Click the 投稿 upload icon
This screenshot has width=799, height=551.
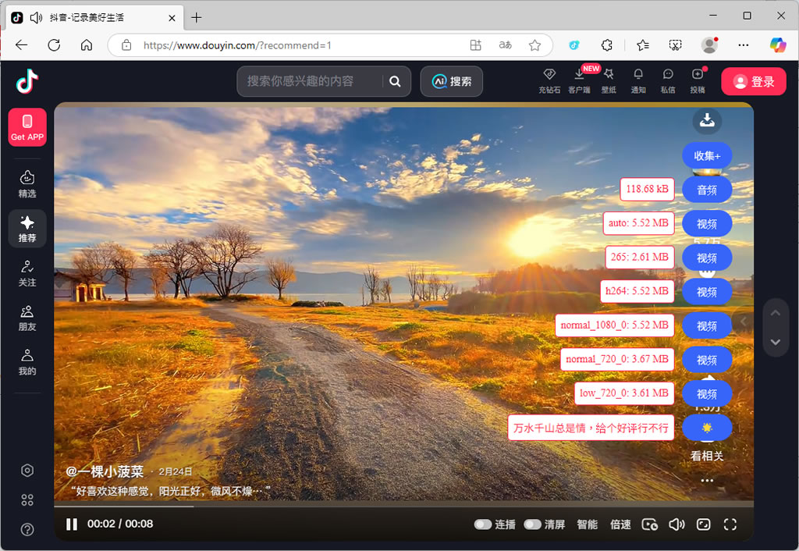coord(698,75)
